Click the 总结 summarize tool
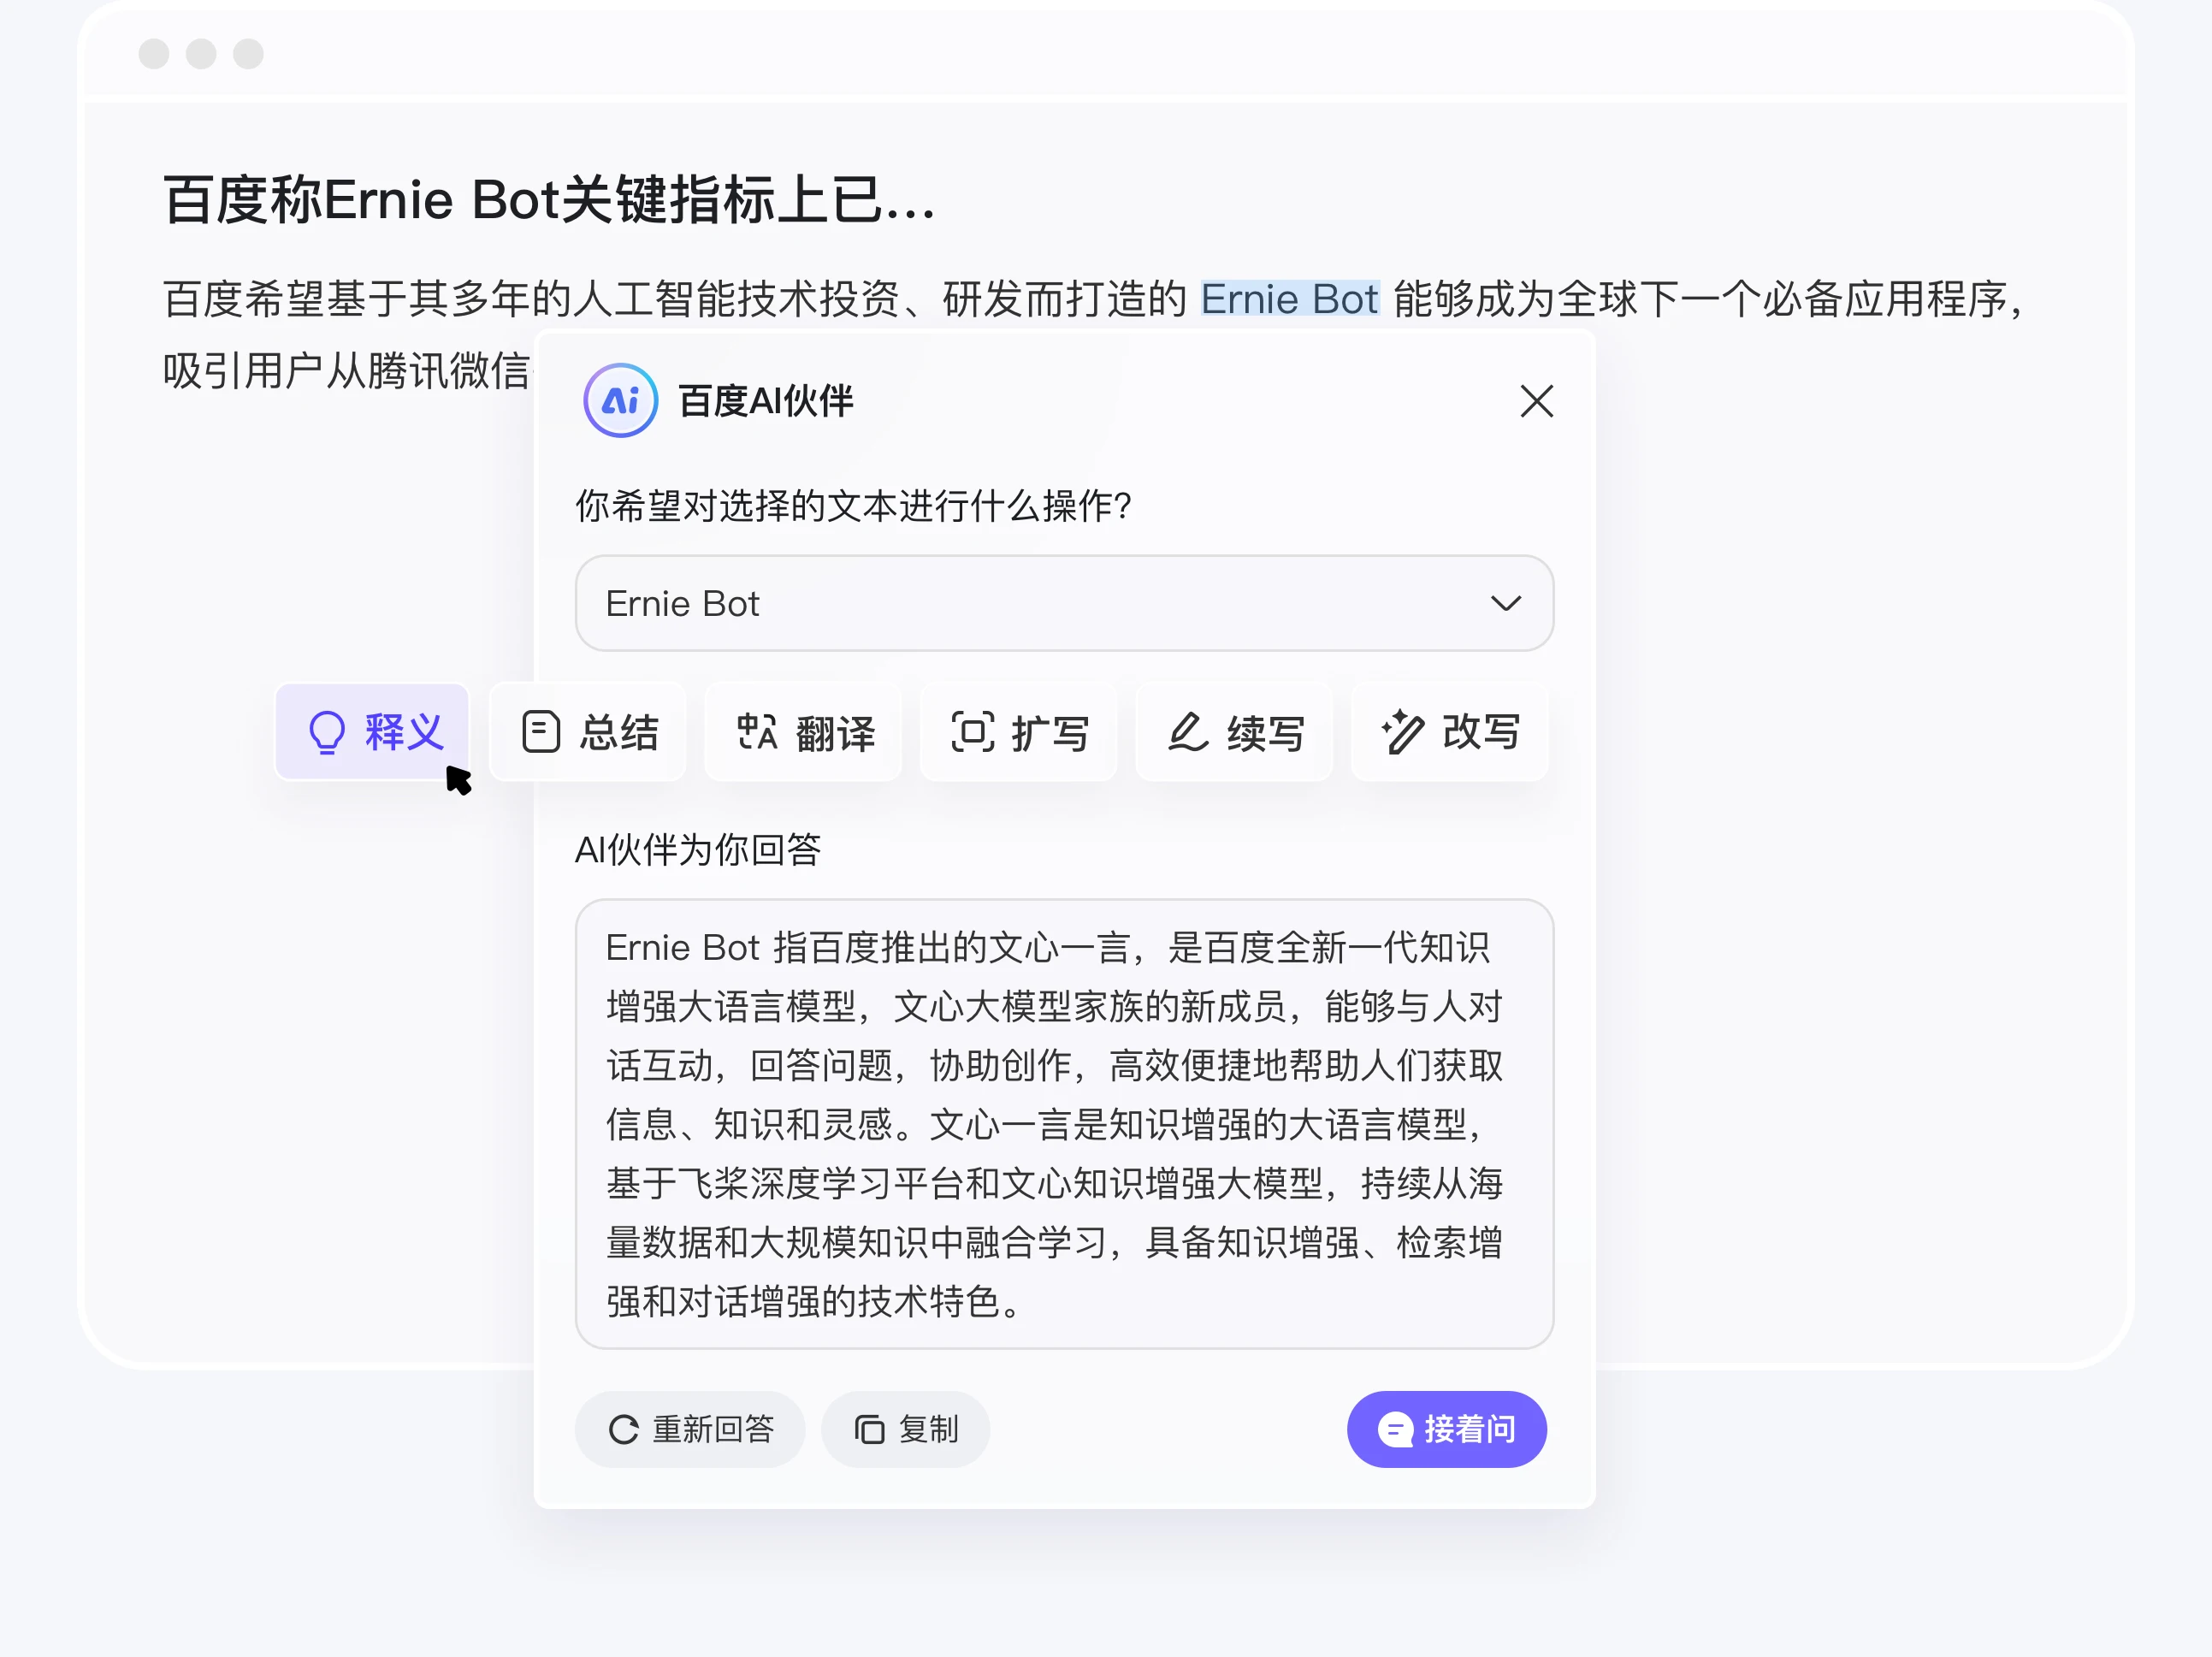The image size is (2212, 1657). (x=587, y=732)
